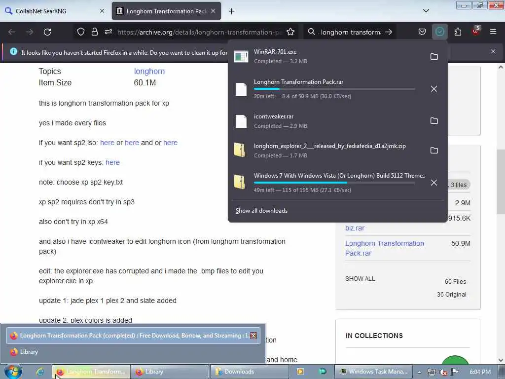
Task: Open the list all tabs dropdown
Action: coord(426,11)
